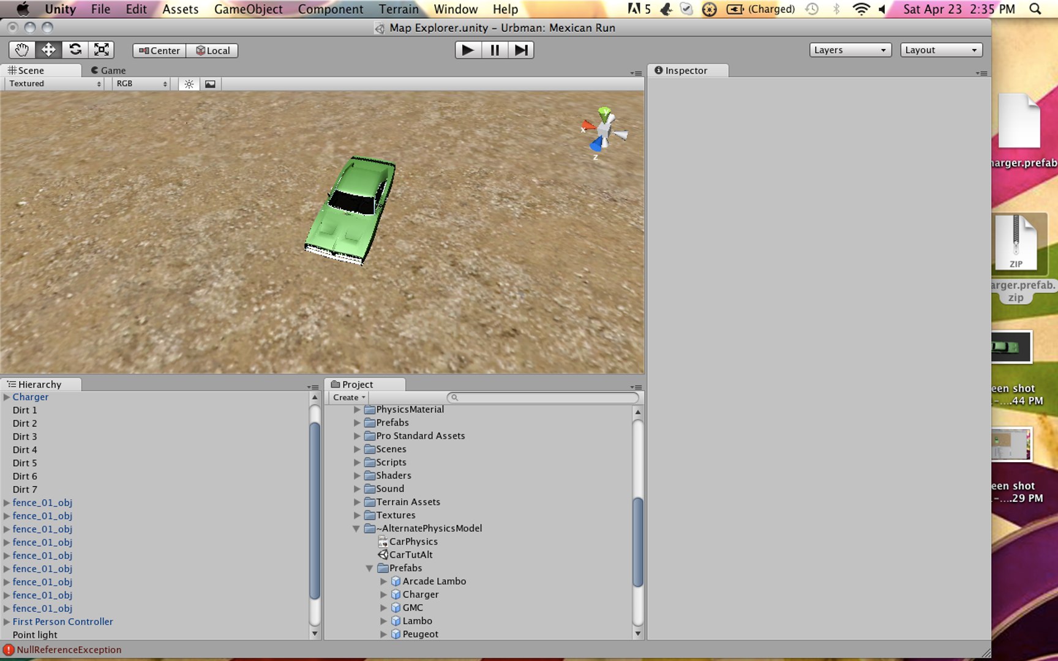
Task: Click the Shaders folder icon
Action: coord(370,476)
